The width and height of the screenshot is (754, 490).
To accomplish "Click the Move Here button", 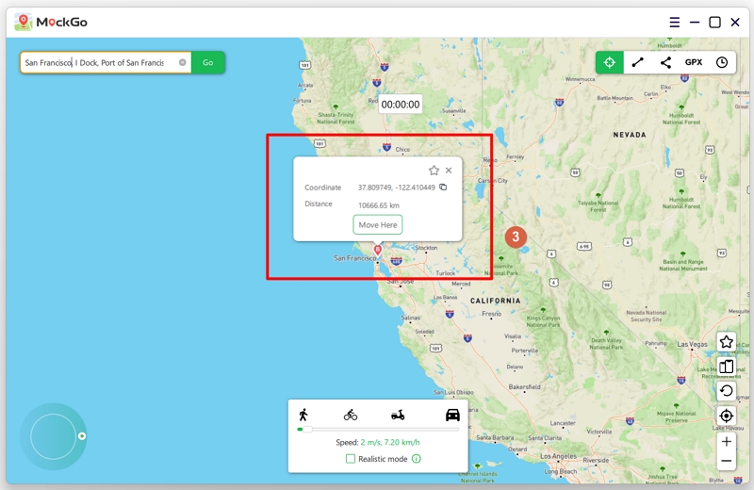I will click(378, 224).
